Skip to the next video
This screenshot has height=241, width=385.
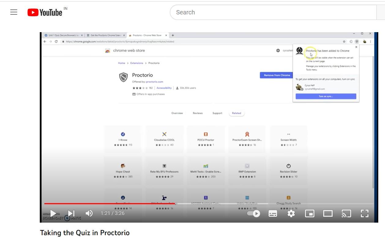(71, 213)
